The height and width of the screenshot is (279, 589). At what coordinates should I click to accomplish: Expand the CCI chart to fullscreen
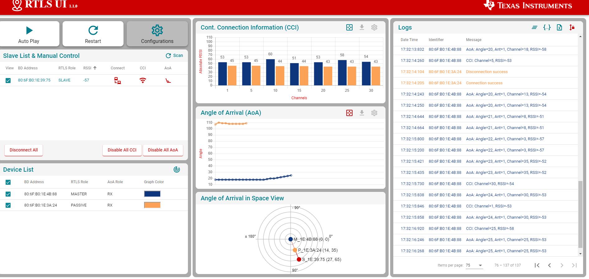[349, 27]
